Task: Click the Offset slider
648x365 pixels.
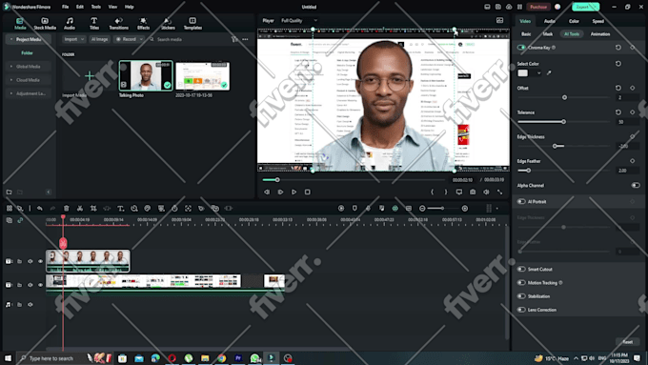Action: tap(564, 97)
